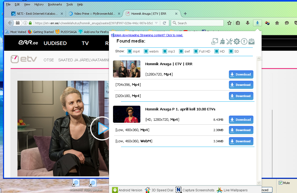Screen dimensions: 297x193
Task: Uncheck the Mute checkbox
Action: [x=281, y=183]
